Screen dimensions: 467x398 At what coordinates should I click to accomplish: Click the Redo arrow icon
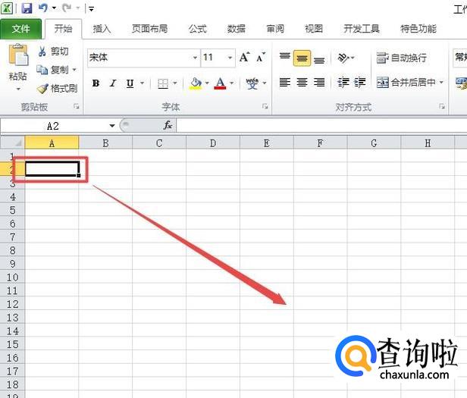(x=67, y=8)
